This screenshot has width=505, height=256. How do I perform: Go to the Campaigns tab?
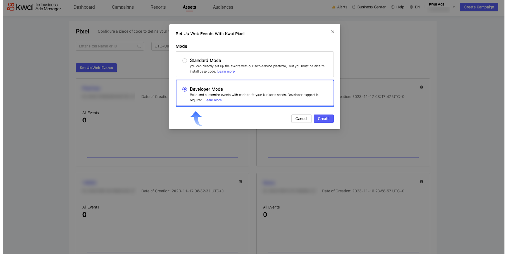pyautogui.click(x=123, y=7)
